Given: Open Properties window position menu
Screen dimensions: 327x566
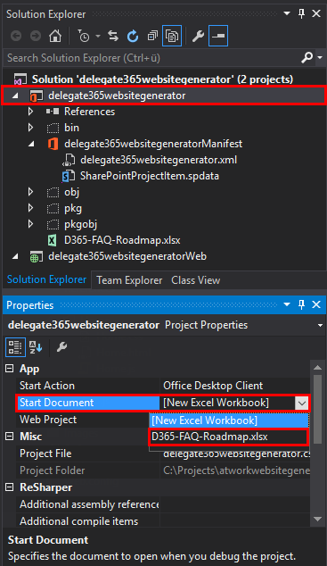Looking at the screenshot, I should tap(287, 304).
